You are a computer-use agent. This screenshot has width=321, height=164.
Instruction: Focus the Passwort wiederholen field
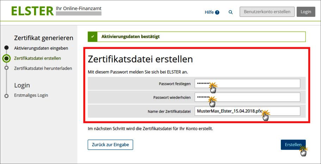click(x=247, y=97)
